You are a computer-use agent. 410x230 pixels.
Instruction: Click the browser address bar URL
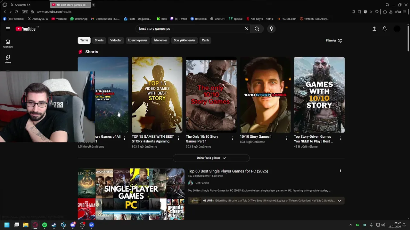(54, 12)
